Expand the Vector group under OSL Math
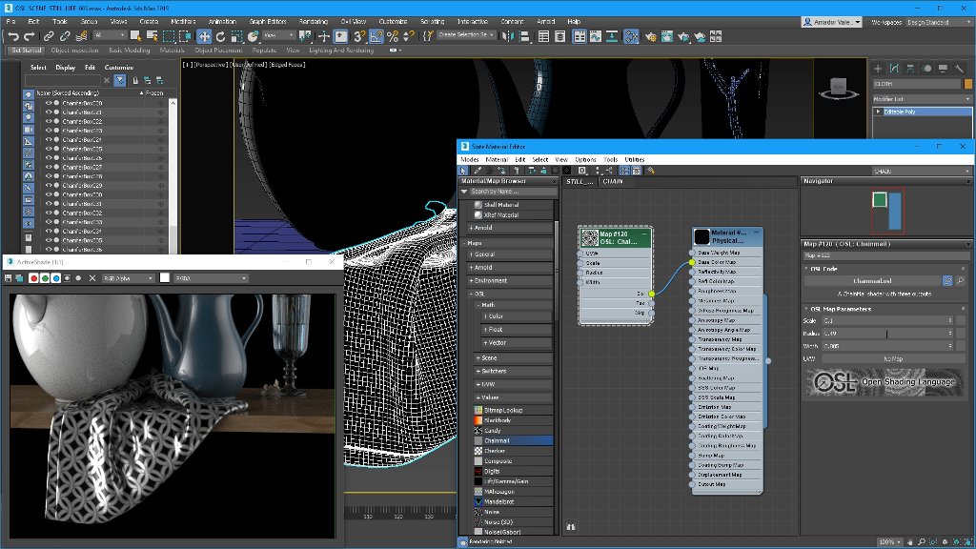Image resolution: width=976 pixels, height=549 pixels. click(x=517, y=343)
